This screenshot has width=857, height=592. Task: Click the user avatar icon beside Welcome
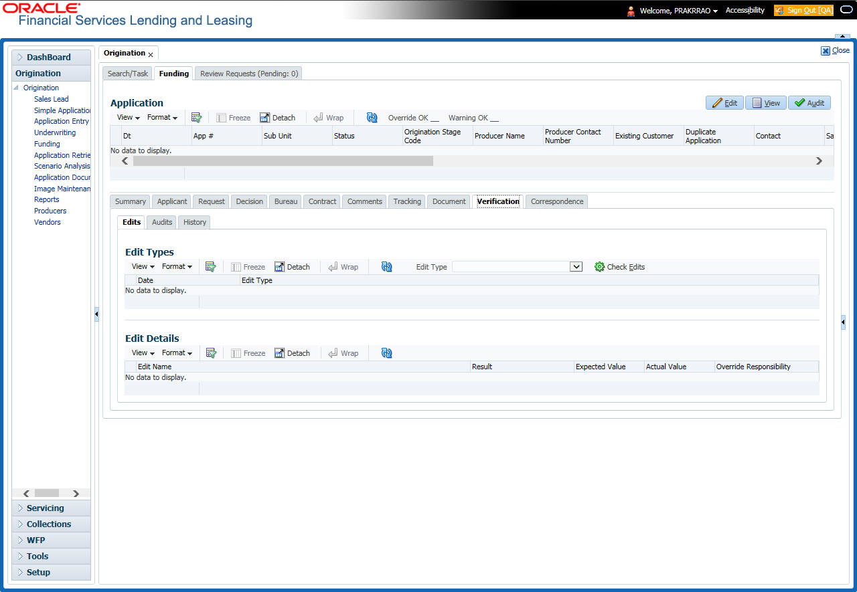coord(631,11)
